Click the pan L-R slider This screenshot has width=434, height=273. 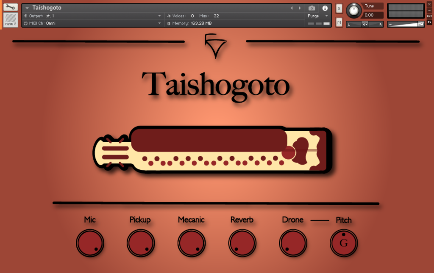(364, 24)
